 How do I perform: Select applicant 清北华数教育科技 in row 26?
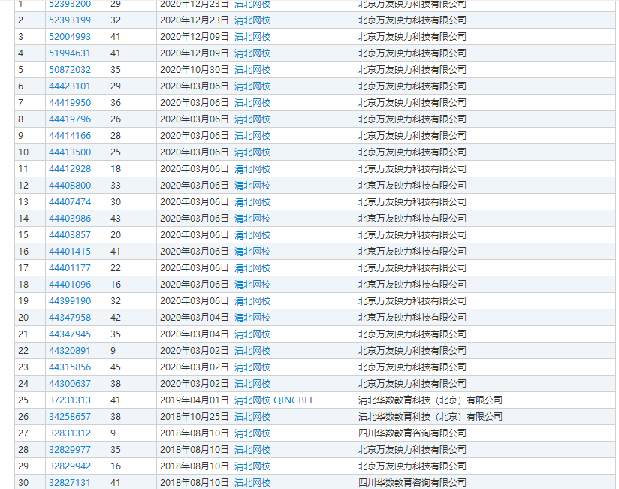[430, 417]
